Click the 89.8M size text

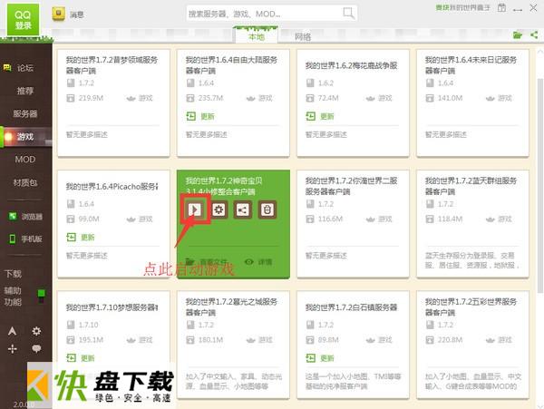(x=328, y=339)
